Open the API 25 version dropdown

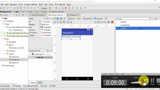[x=79, y=18]
